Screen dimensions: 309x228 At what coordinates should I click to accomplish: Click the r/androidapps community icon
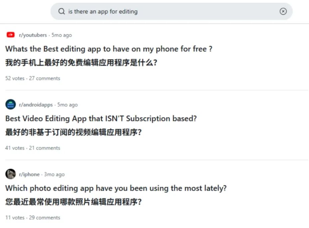(10, 104)
